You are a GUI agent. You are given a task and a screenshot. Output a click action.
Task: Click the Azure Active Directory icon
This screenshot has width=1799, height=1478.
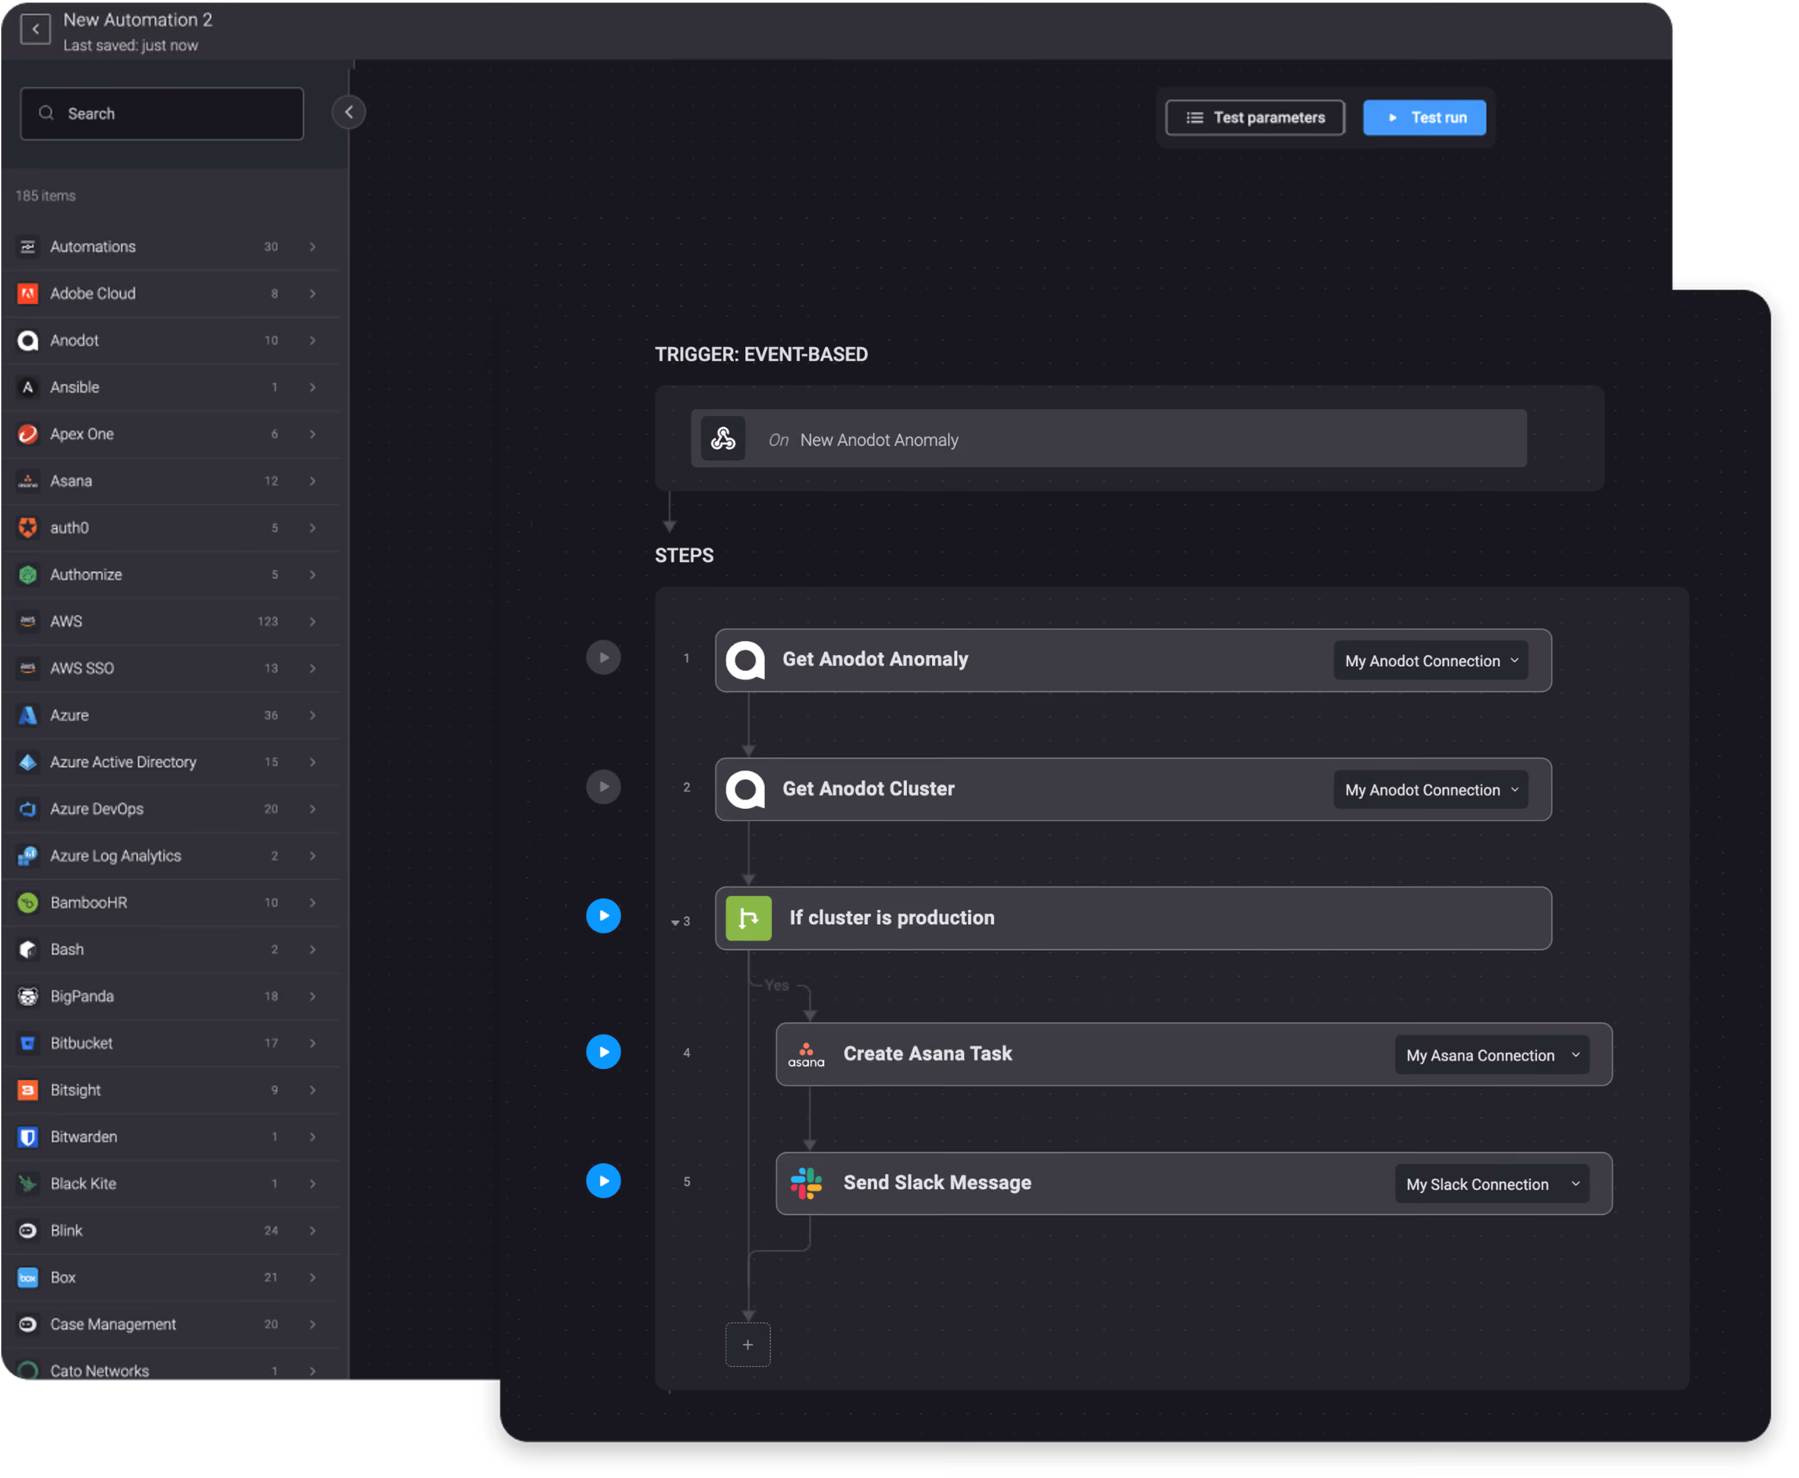[28, 762]
